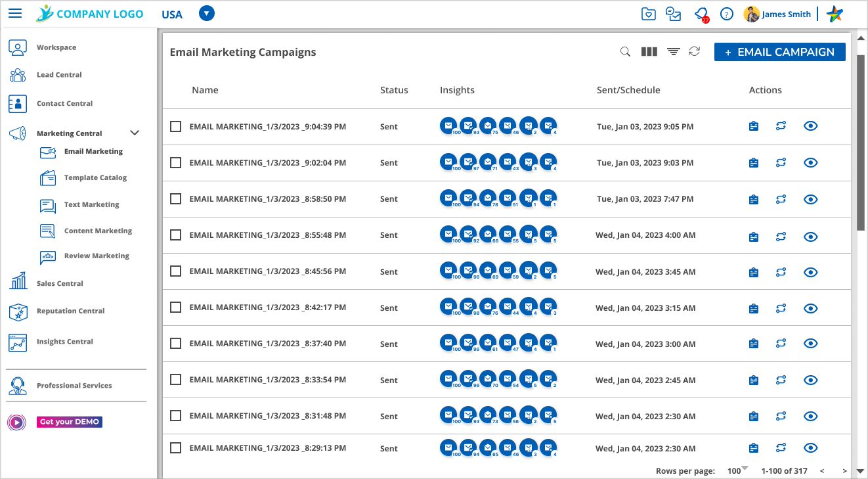Click the vertical scrollbar of the campaigns list
Screen dimensions: 868x479
pos(860,143)
